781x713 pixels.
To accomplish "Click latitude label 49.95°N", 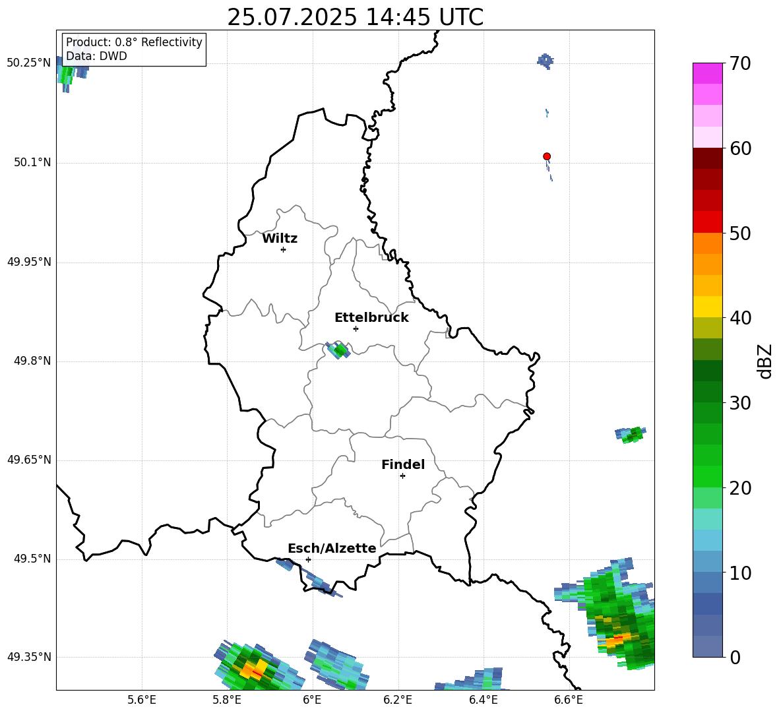I will 29,262.
